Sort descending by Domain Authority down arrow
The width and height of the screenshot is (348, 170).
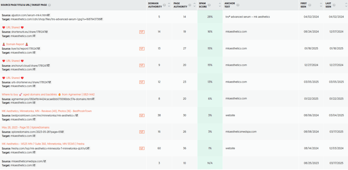click(169, 6)
